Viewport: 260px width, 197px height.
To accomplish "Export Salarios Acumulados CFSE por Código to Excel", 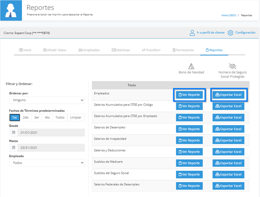I will 228,106.
